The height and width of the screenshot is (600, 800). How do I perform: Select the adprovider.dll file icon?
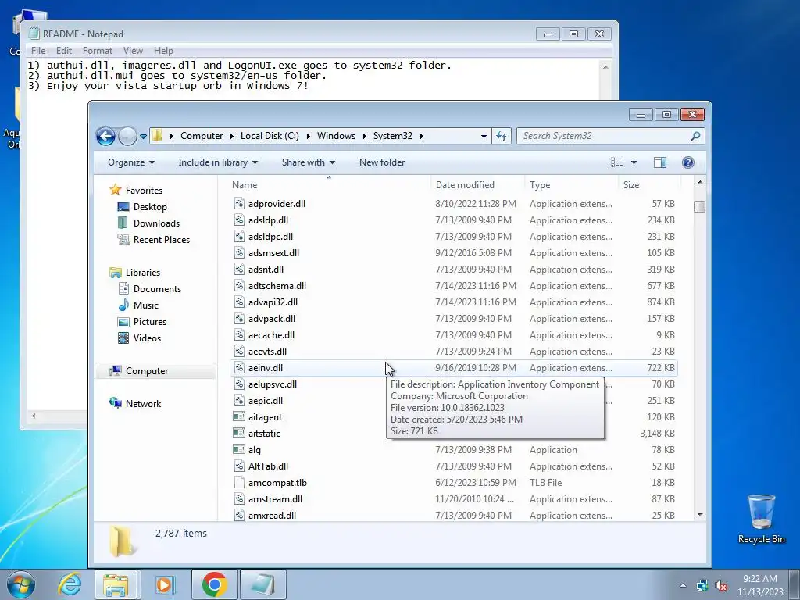coord(239,204)
